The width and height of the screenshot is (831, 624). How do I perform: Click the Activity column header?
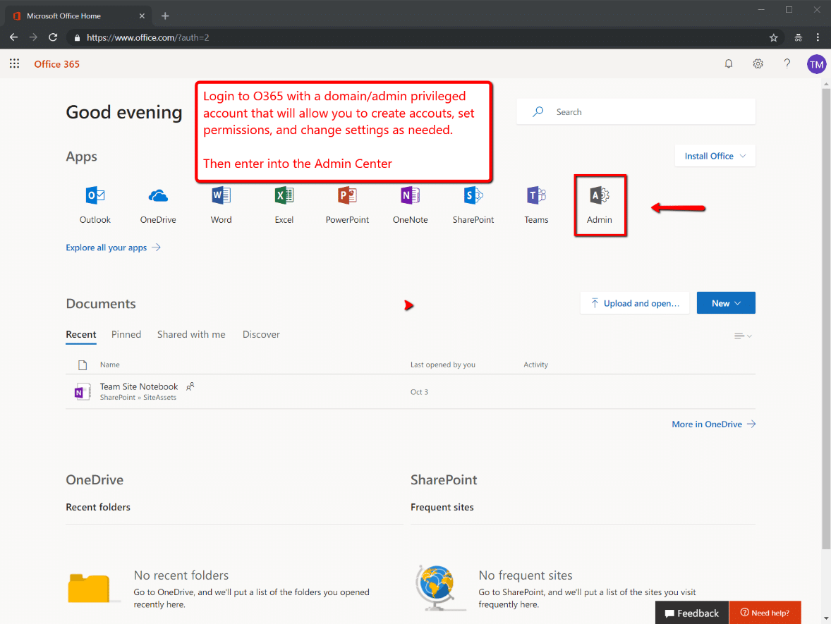(536, 365)
